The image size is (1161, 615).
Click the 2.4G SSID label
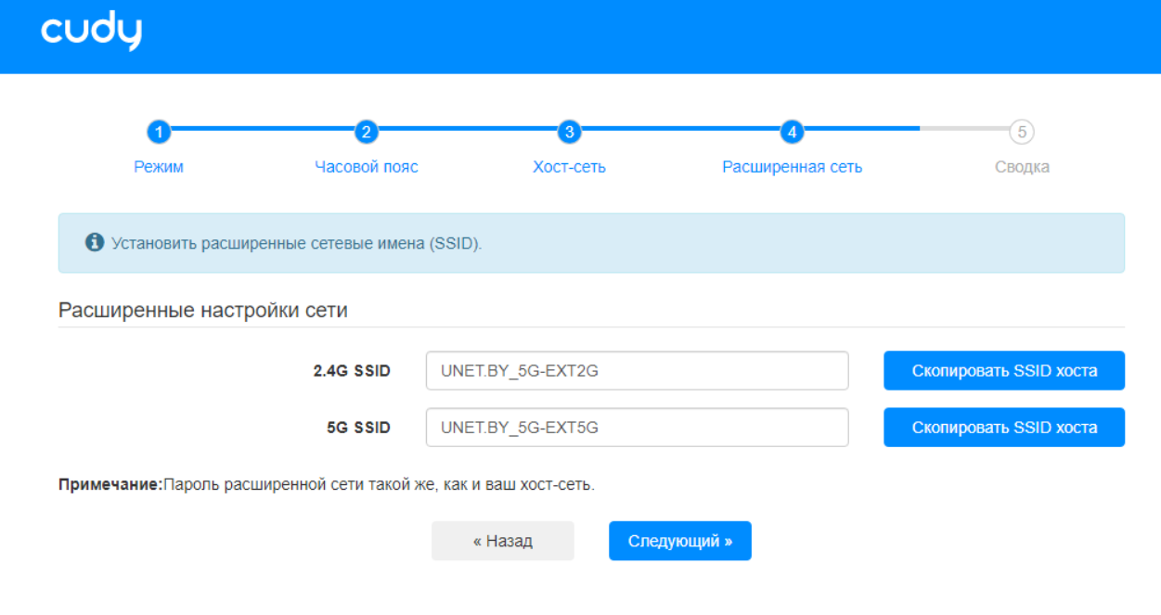coord(352,371)
